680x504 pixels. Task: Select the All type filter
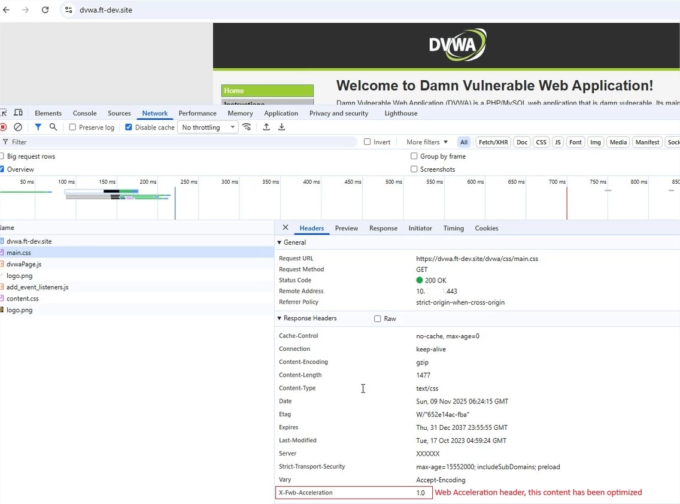tap(464, 142)
